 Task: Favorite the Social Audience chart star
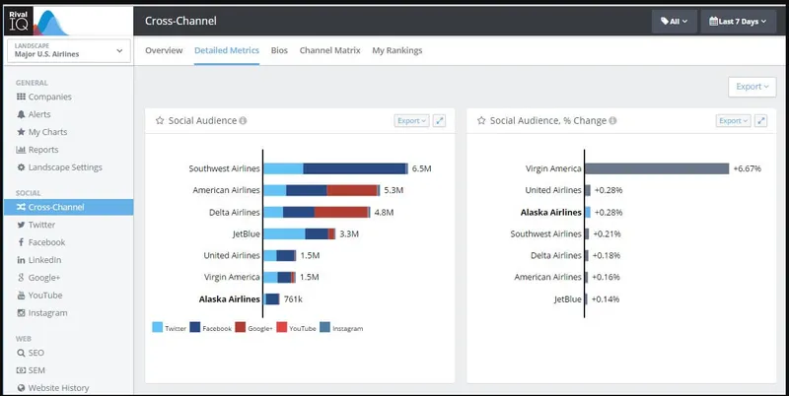click(x=160, y=120)
